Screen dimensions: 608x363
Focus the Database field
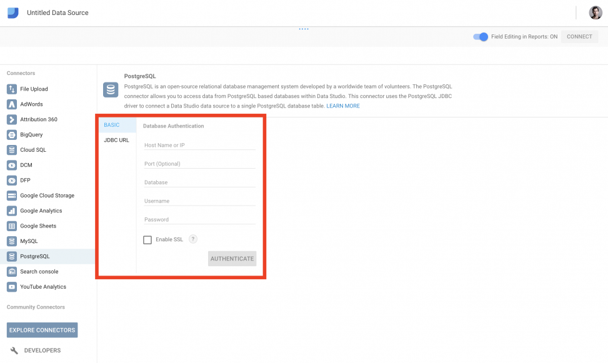200,182
